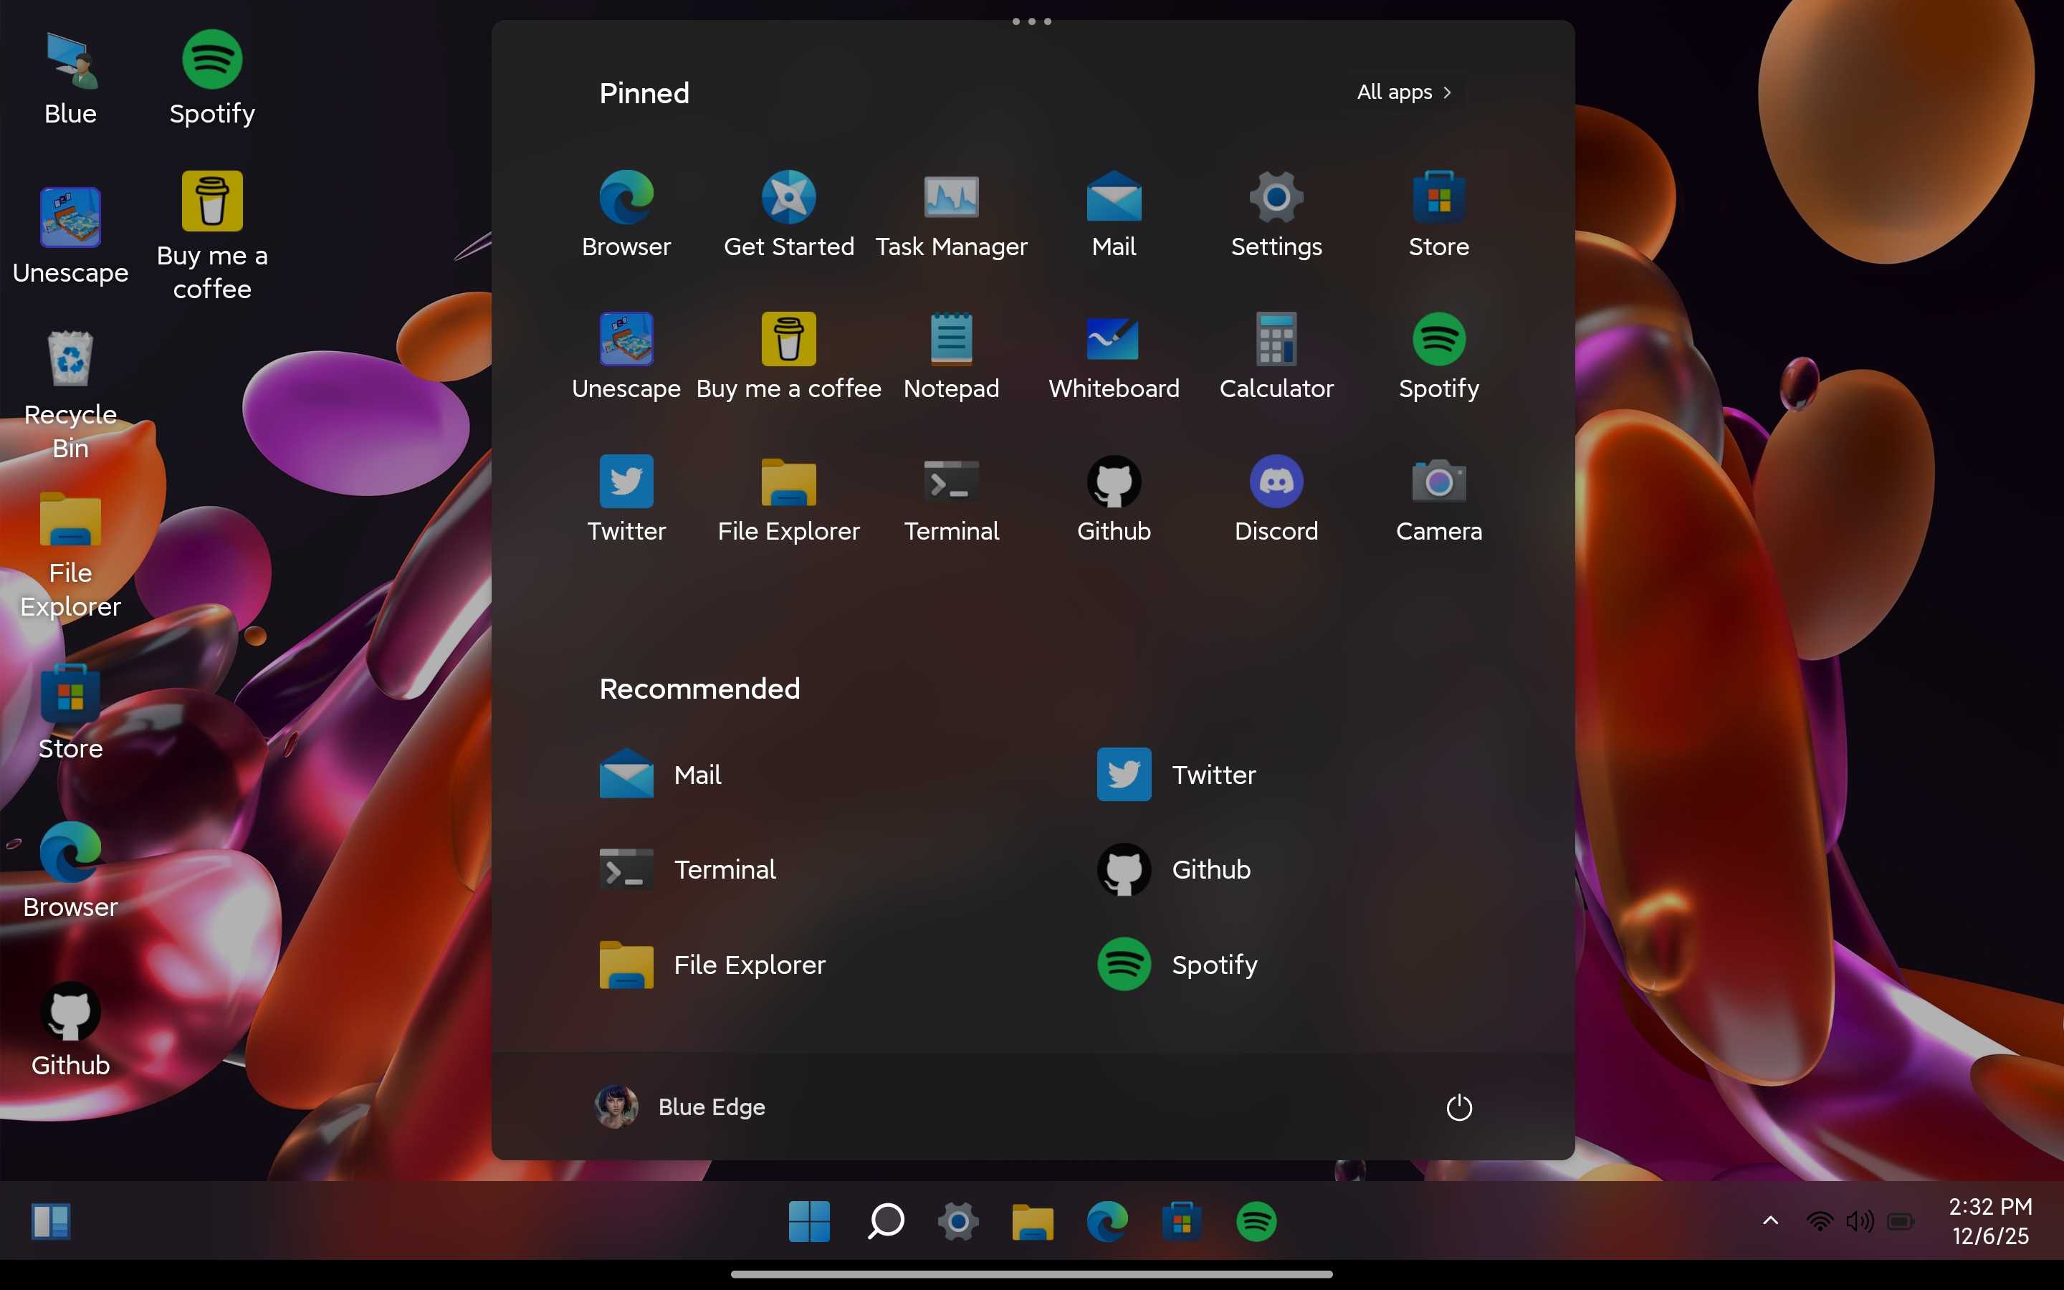Click the power button icon
Screen dimensions: 2064x1290
1458,1107
